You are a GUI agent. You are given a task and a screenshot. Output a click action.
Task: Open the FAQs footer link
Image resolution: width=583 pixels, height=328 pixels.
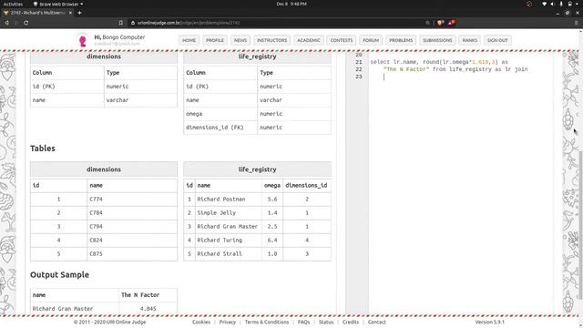coord(303,322)
